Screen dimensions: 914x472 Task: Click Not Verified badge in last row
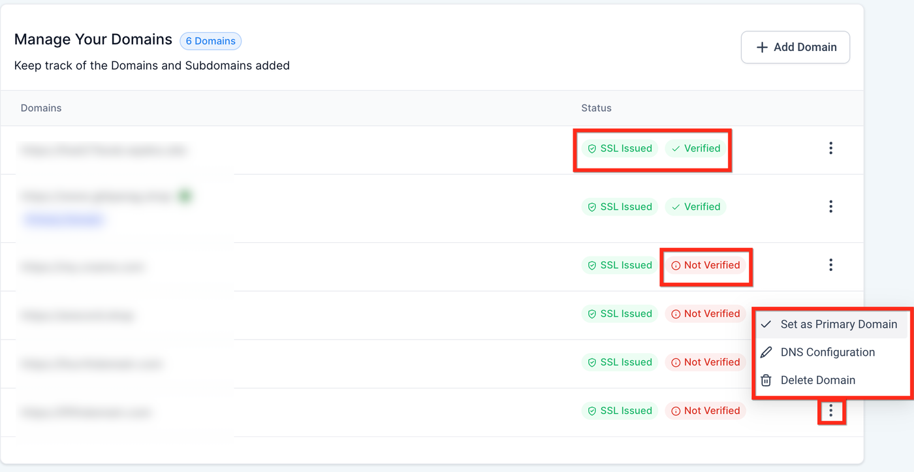(x=705, y=411)
